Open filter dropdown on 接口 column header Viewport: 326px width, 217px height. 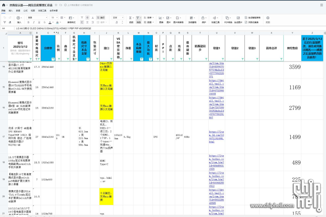(x=111, y=59)
